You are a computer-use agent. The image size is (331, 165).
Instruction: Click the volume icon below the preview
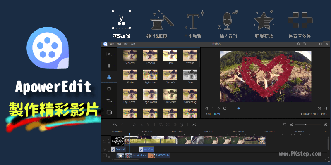coord(319,108)
